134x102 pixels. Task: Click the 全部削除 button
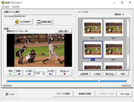[84, 74]
